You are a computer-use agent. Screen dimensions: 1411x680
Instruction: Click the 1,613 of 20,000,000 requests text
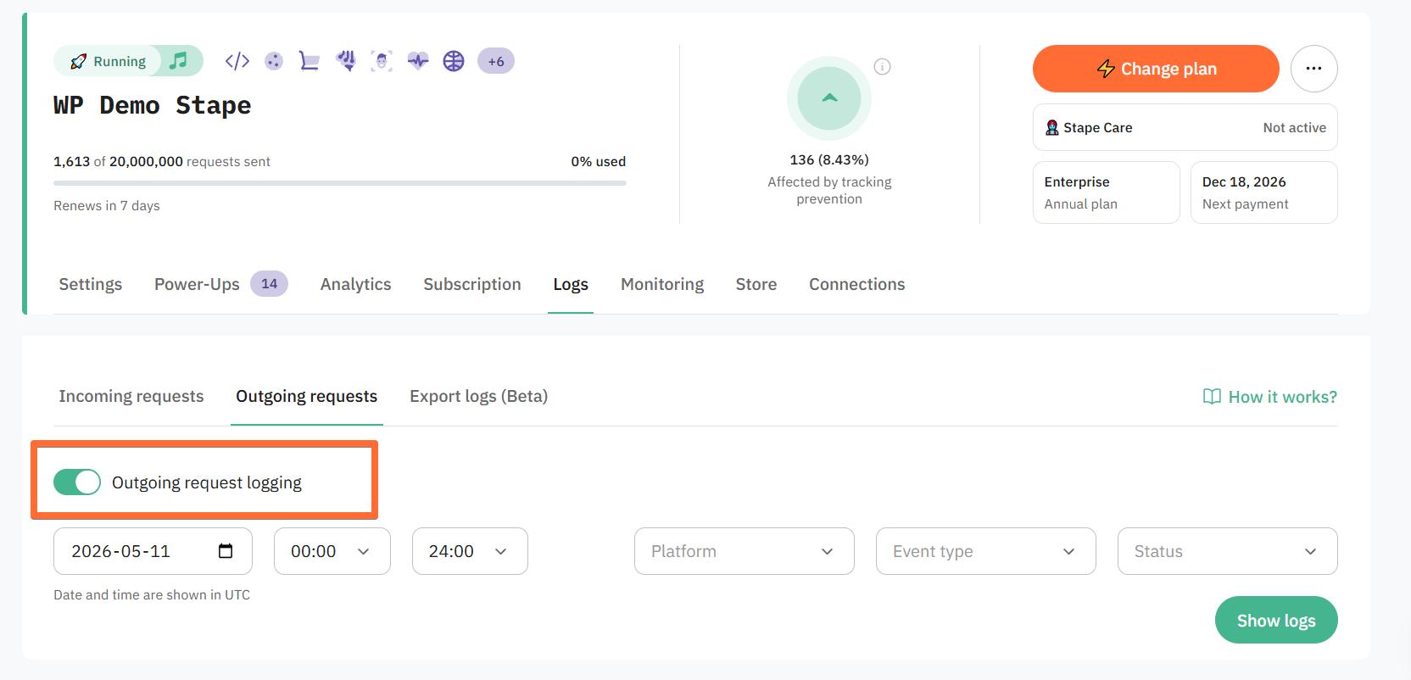pos(162,161)
